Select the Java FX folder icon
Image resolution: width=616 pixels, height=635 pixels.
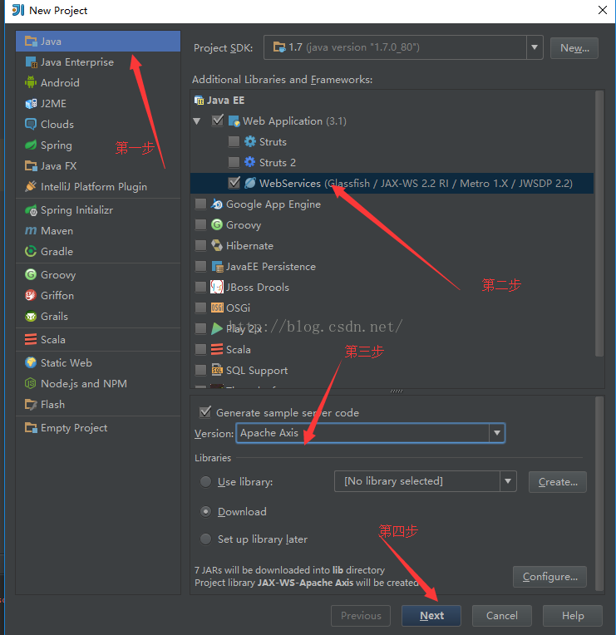pos(31,165)
